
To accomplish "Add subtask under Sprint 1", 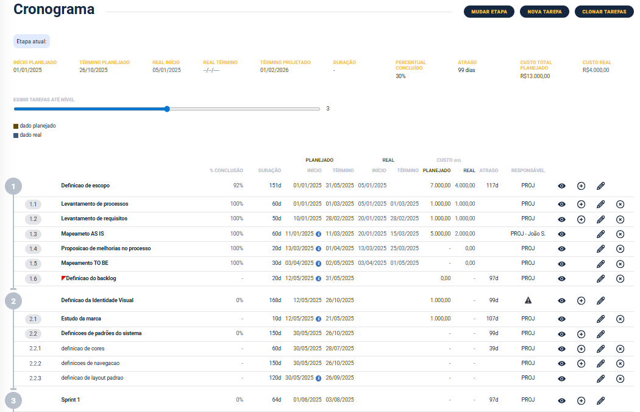I will click(x=581, y=401).
